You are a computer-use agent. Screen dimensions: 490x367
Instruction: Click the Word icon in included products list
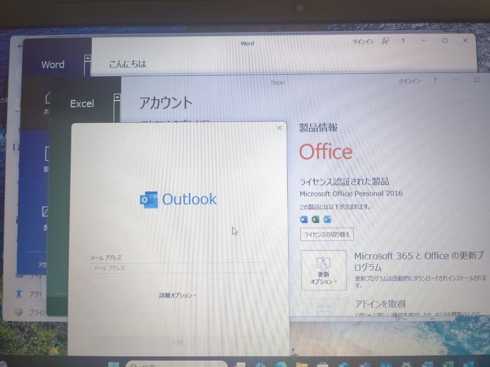[304, 219]
